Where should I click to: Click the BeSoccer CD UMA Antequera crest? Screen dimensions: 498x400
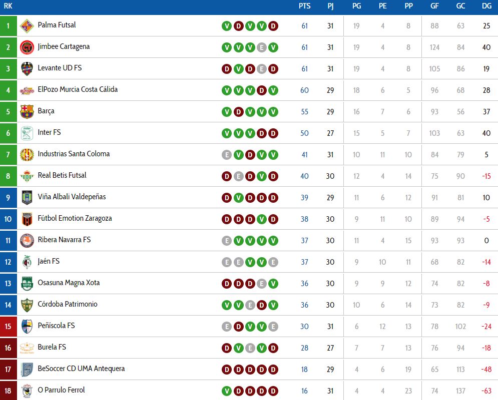[27, 369]
